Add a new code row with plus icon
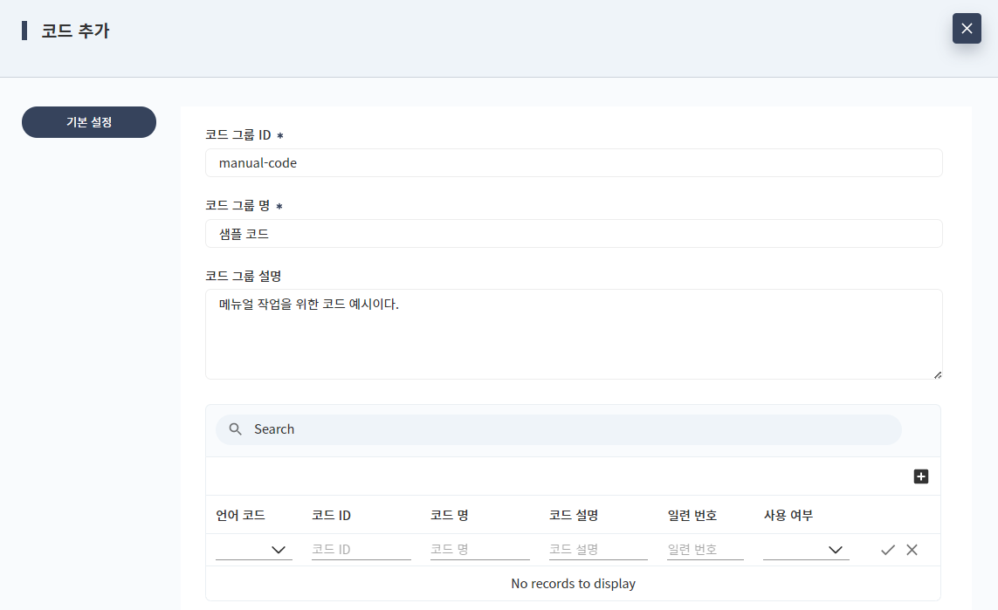The width and height of the screenshot is (998, 610). tap(920, 476)
